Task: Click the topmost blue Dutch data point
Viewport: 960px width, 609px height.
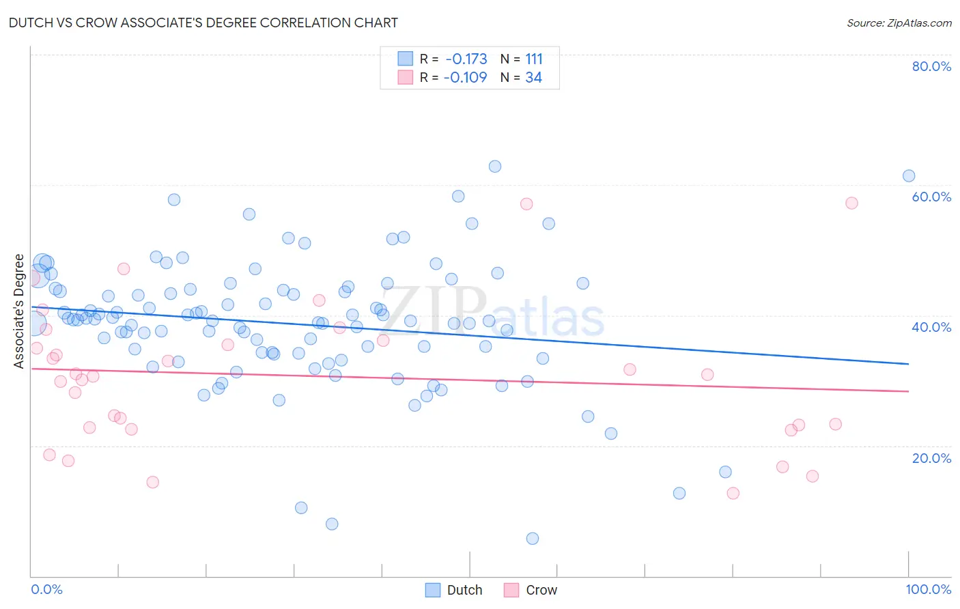Action: pos(495,167)
